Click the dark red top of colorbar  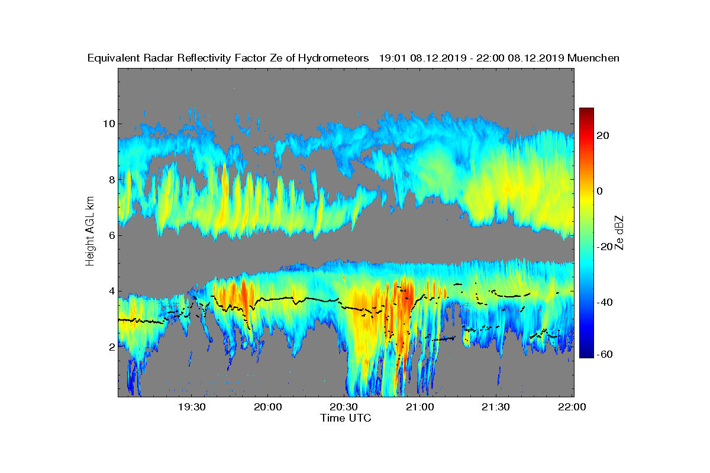(586, 111)
